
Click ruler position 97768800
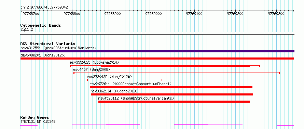pos(72,14)
